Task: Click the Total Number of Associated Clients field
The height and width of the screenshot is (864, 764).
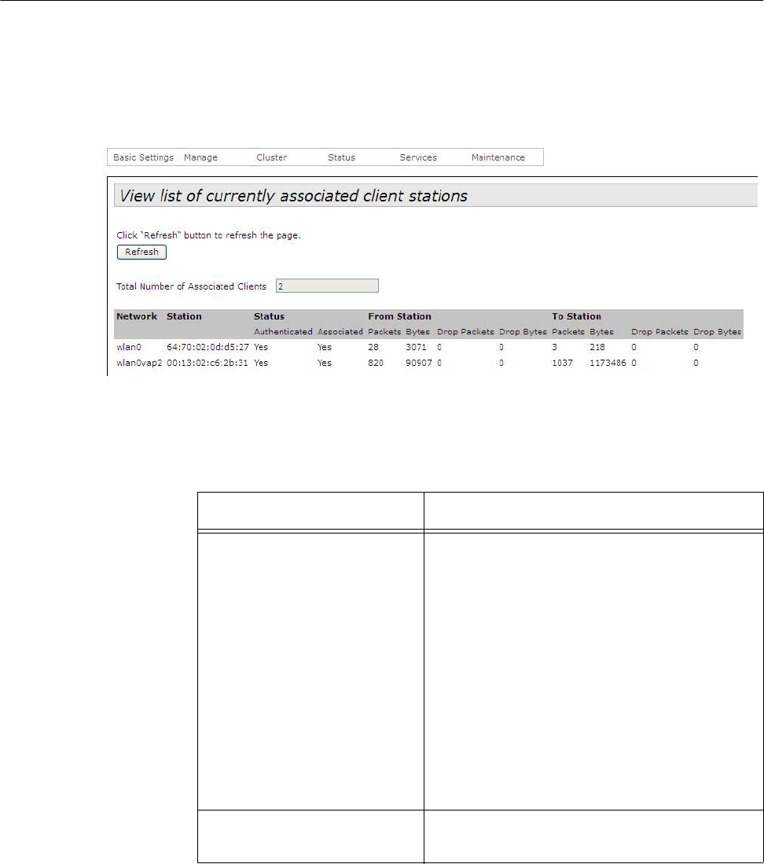Action: pyautogui.click(x=327, y=286)
